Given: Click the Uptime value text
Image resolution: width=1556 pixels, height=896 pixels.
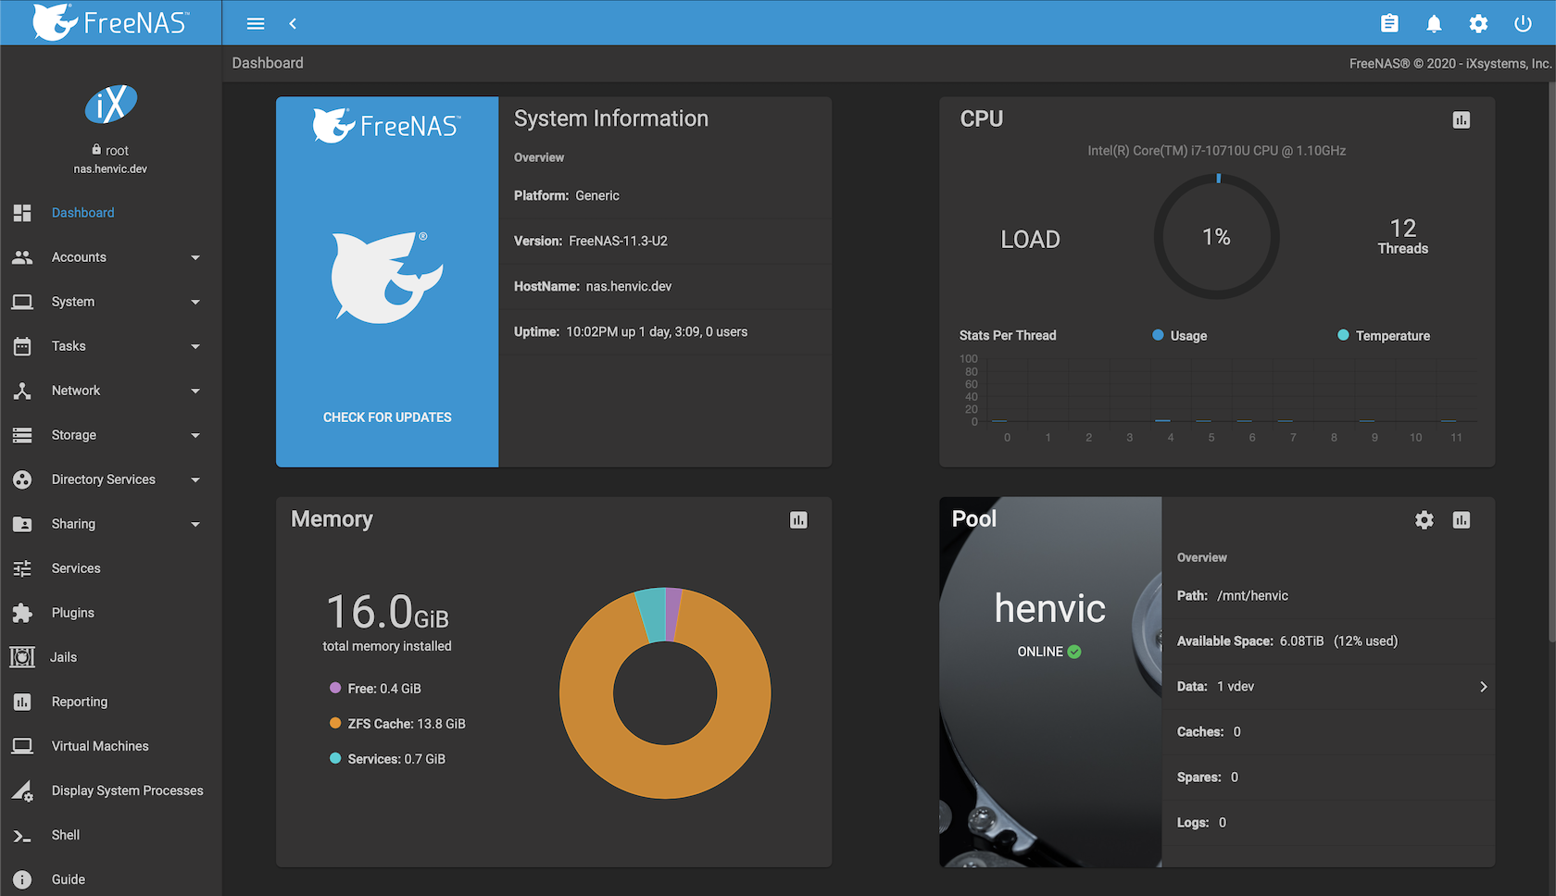Looking at the screenshot, I should (657, 331).
